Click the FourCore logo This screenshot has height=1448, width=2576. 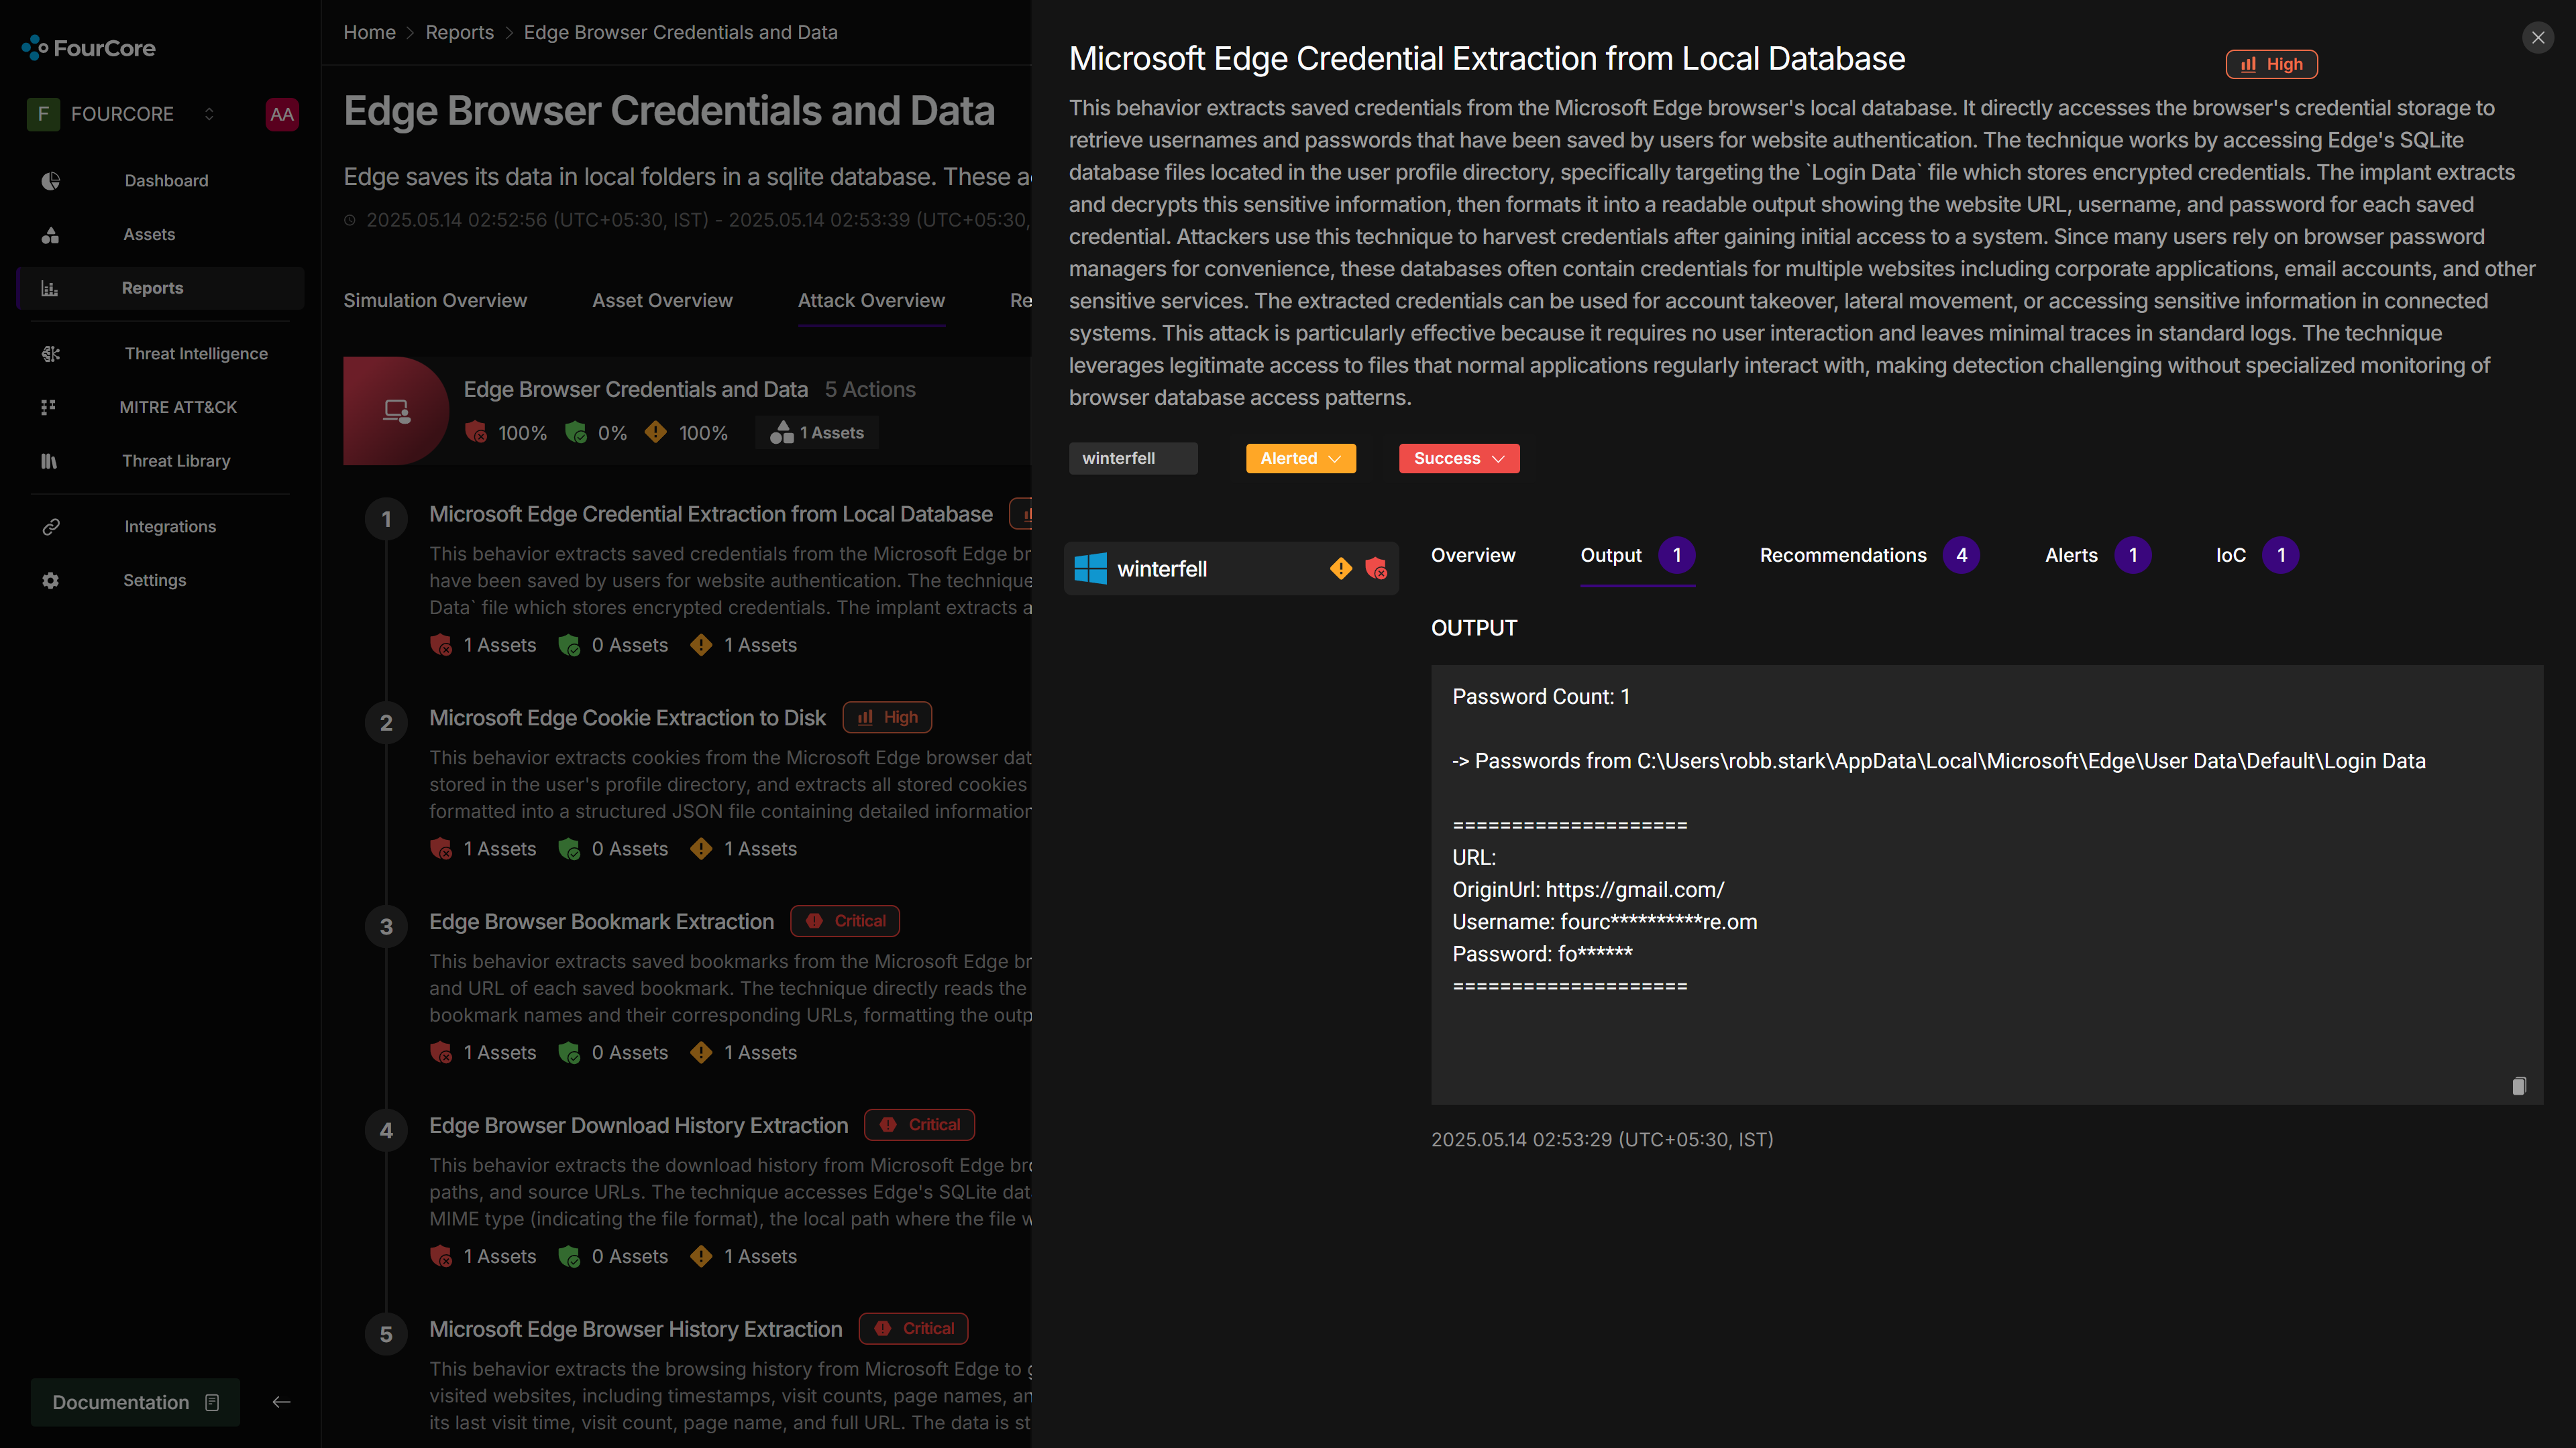[x=88, y=47]
